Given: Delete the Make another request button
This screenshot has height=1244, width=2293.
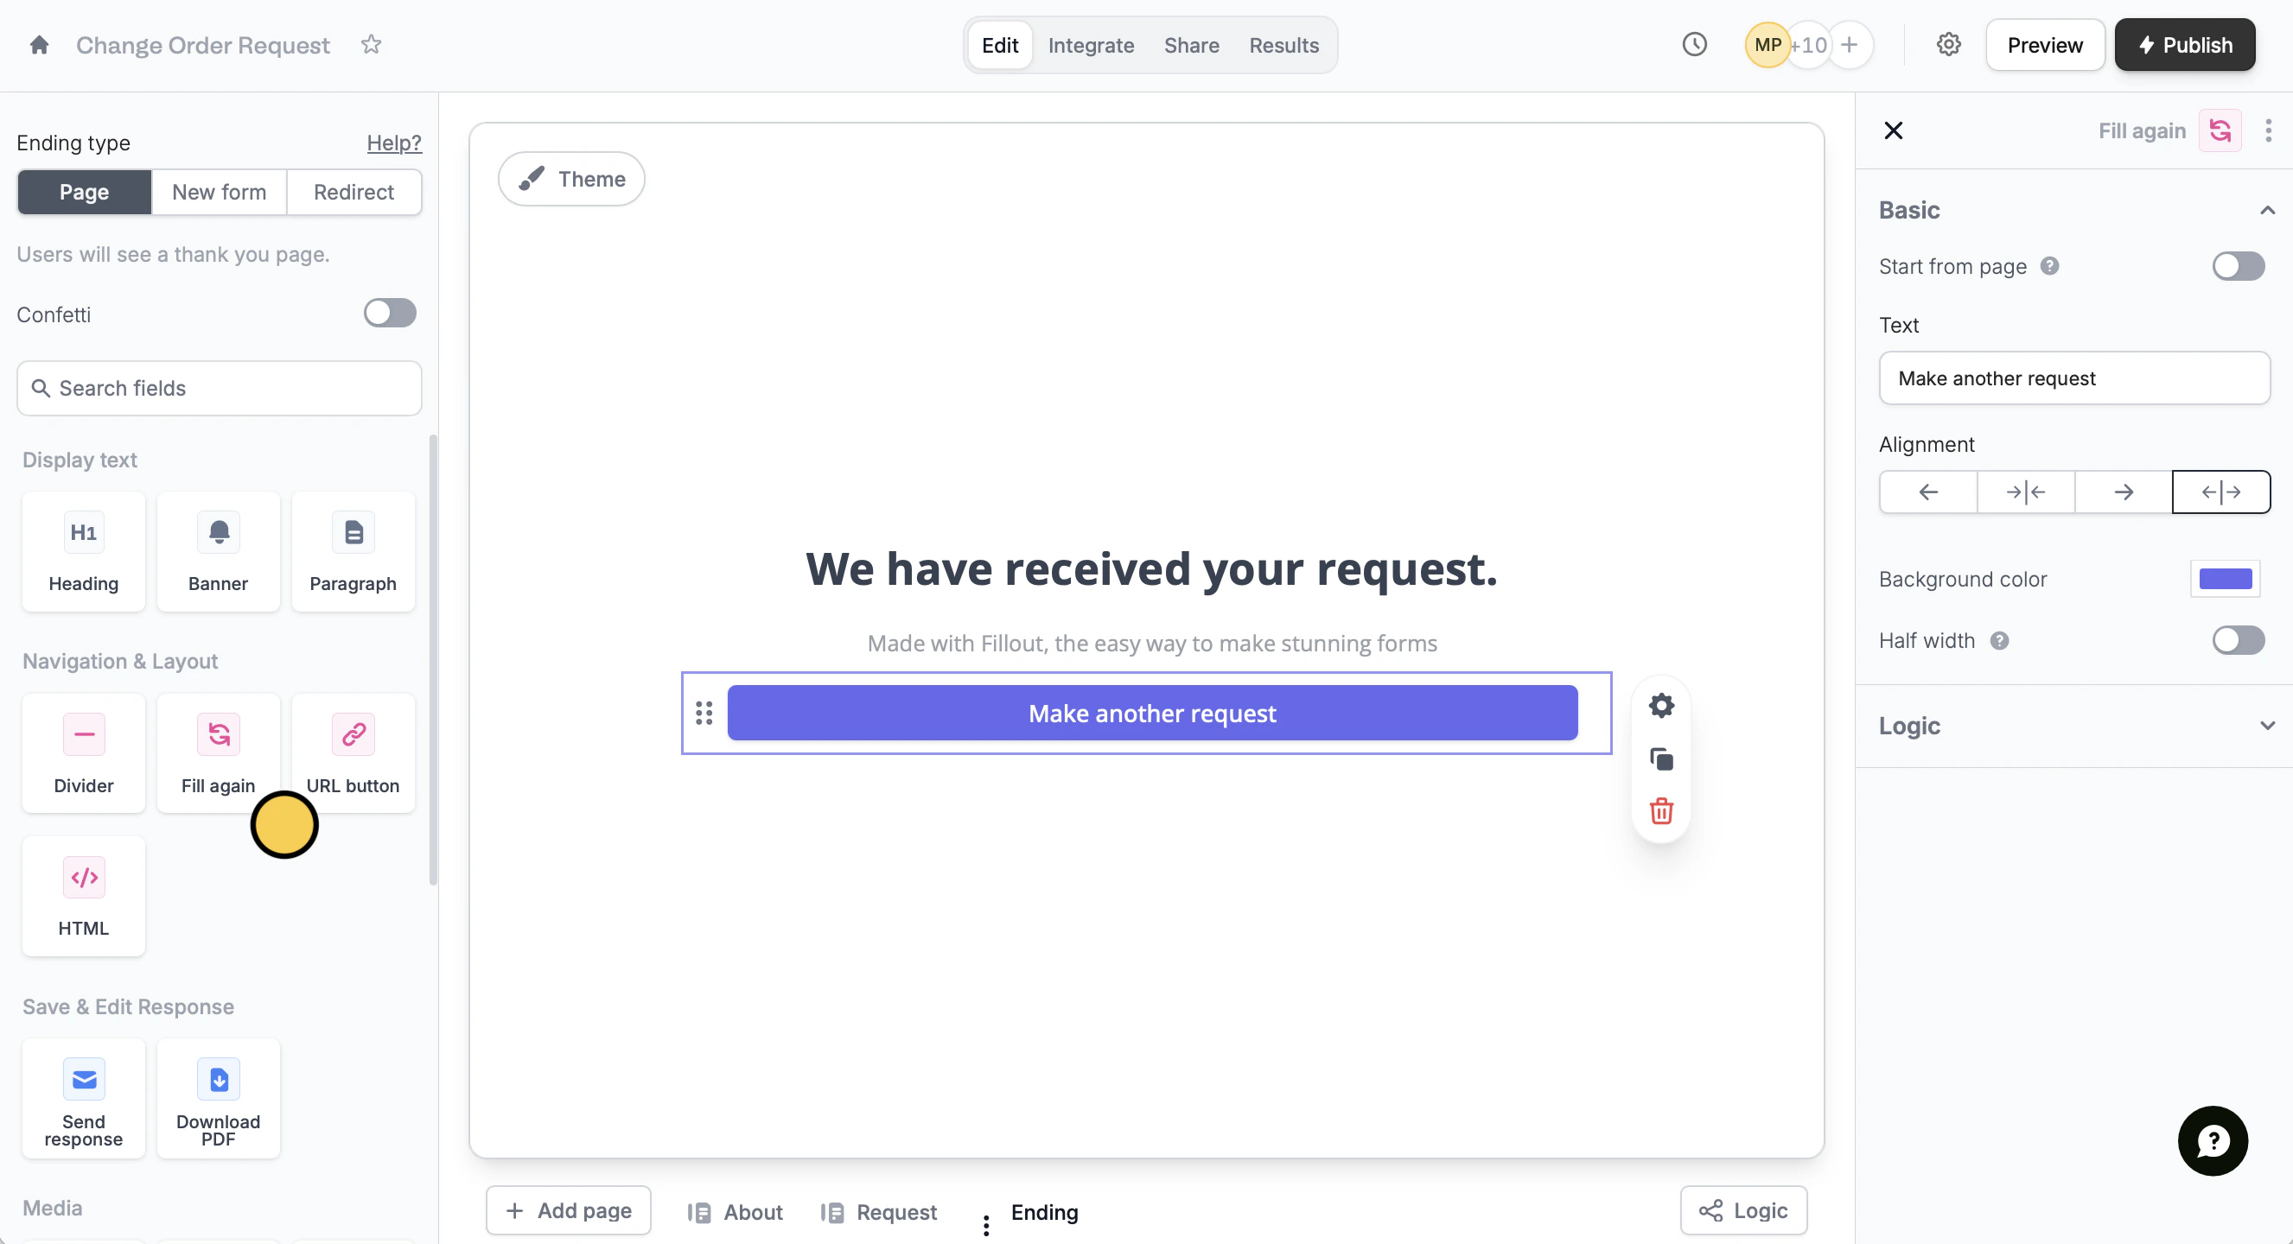Looking at the screenshot, I should 1660,810.
